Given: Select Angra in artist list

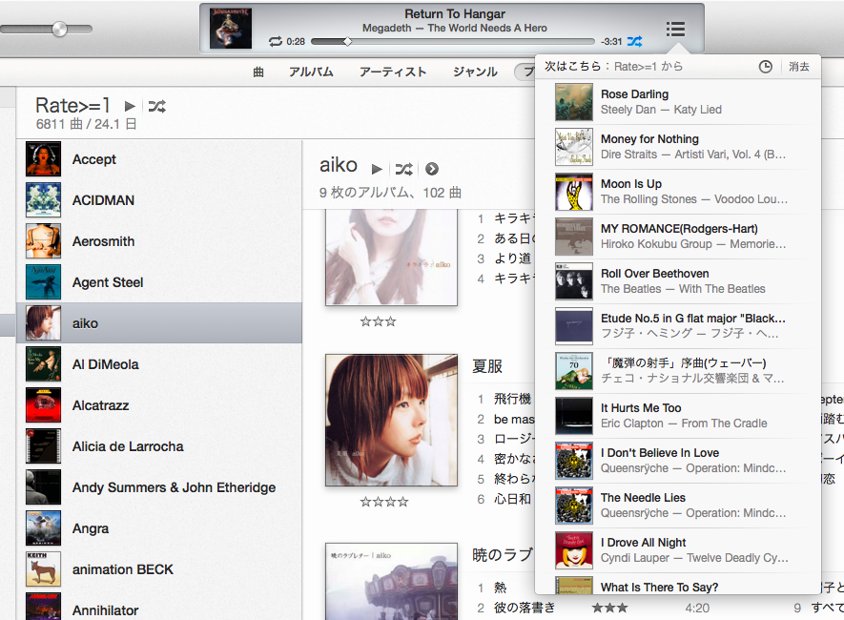Looking at the screenshot, I should tap(159, 528).
